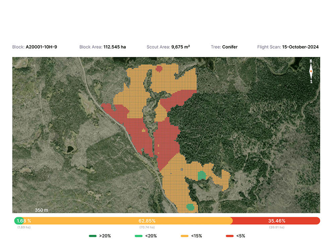Click the dark green >20% legend swatch
Image resolution: width=335 pixels, height=251 pixels.
point(92,236)
